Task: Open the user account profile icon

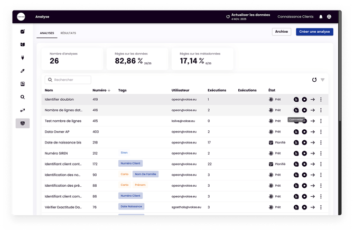Action: click(x=329, y=17)
